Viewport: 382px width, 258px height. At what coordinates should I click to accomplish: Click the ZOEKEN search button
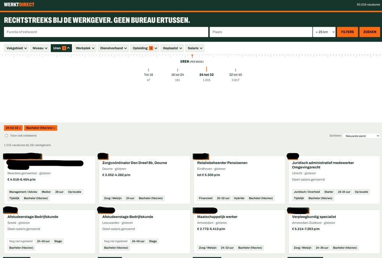(x=369, y=32)
